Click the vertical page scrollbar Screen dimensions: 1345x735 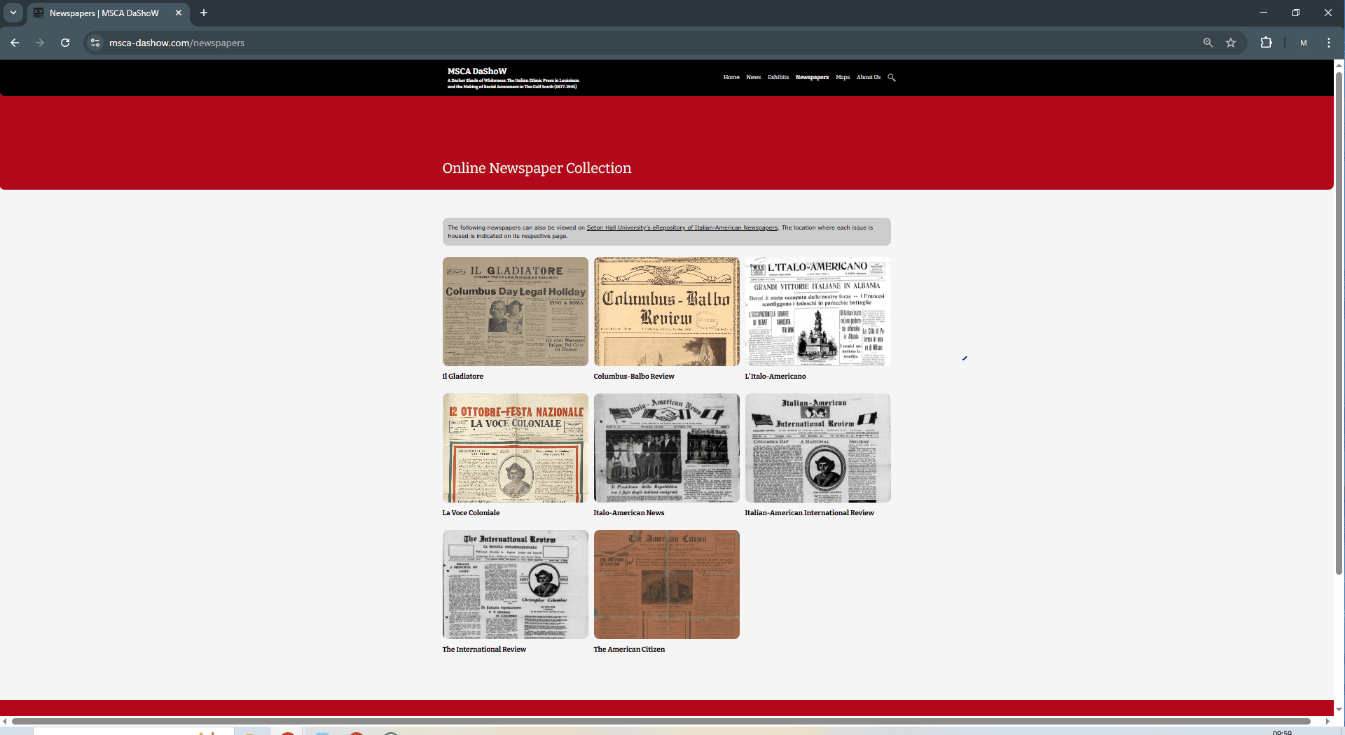click(x=1339, y=322)
